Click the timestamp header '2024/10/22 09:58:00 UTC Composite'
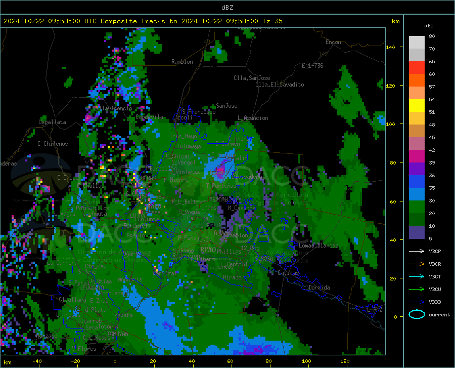 point(70,21)
